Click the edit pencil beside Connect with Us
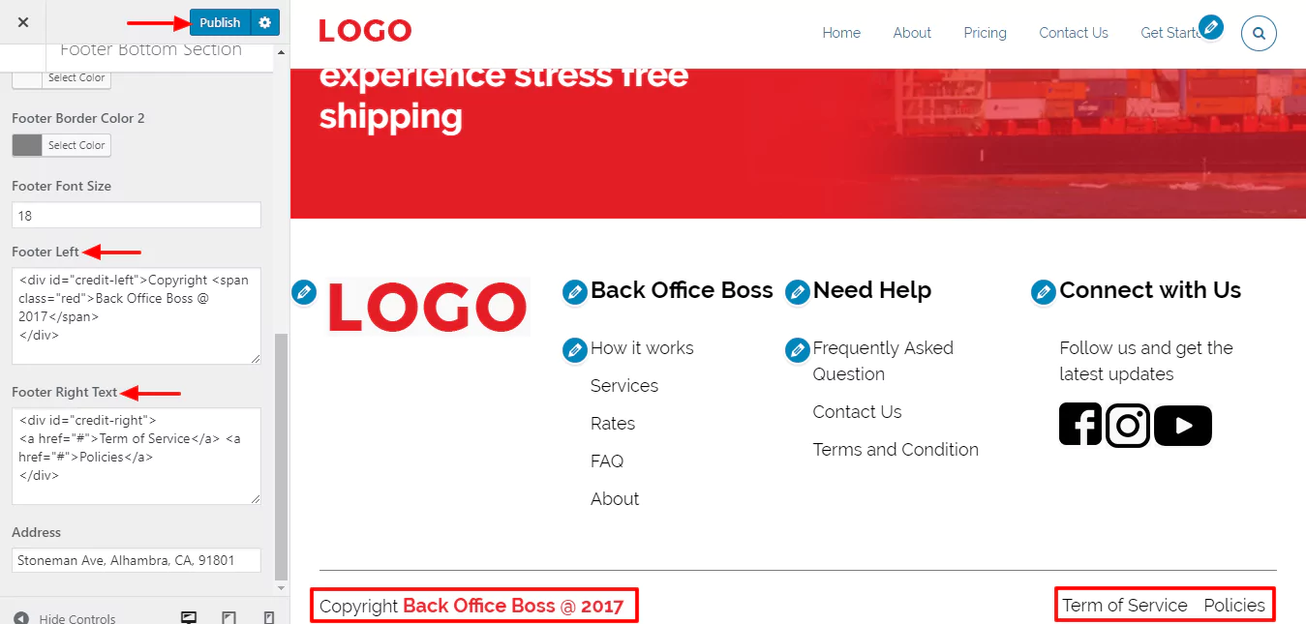The image size is (1306, 624). click(1044, 292)
